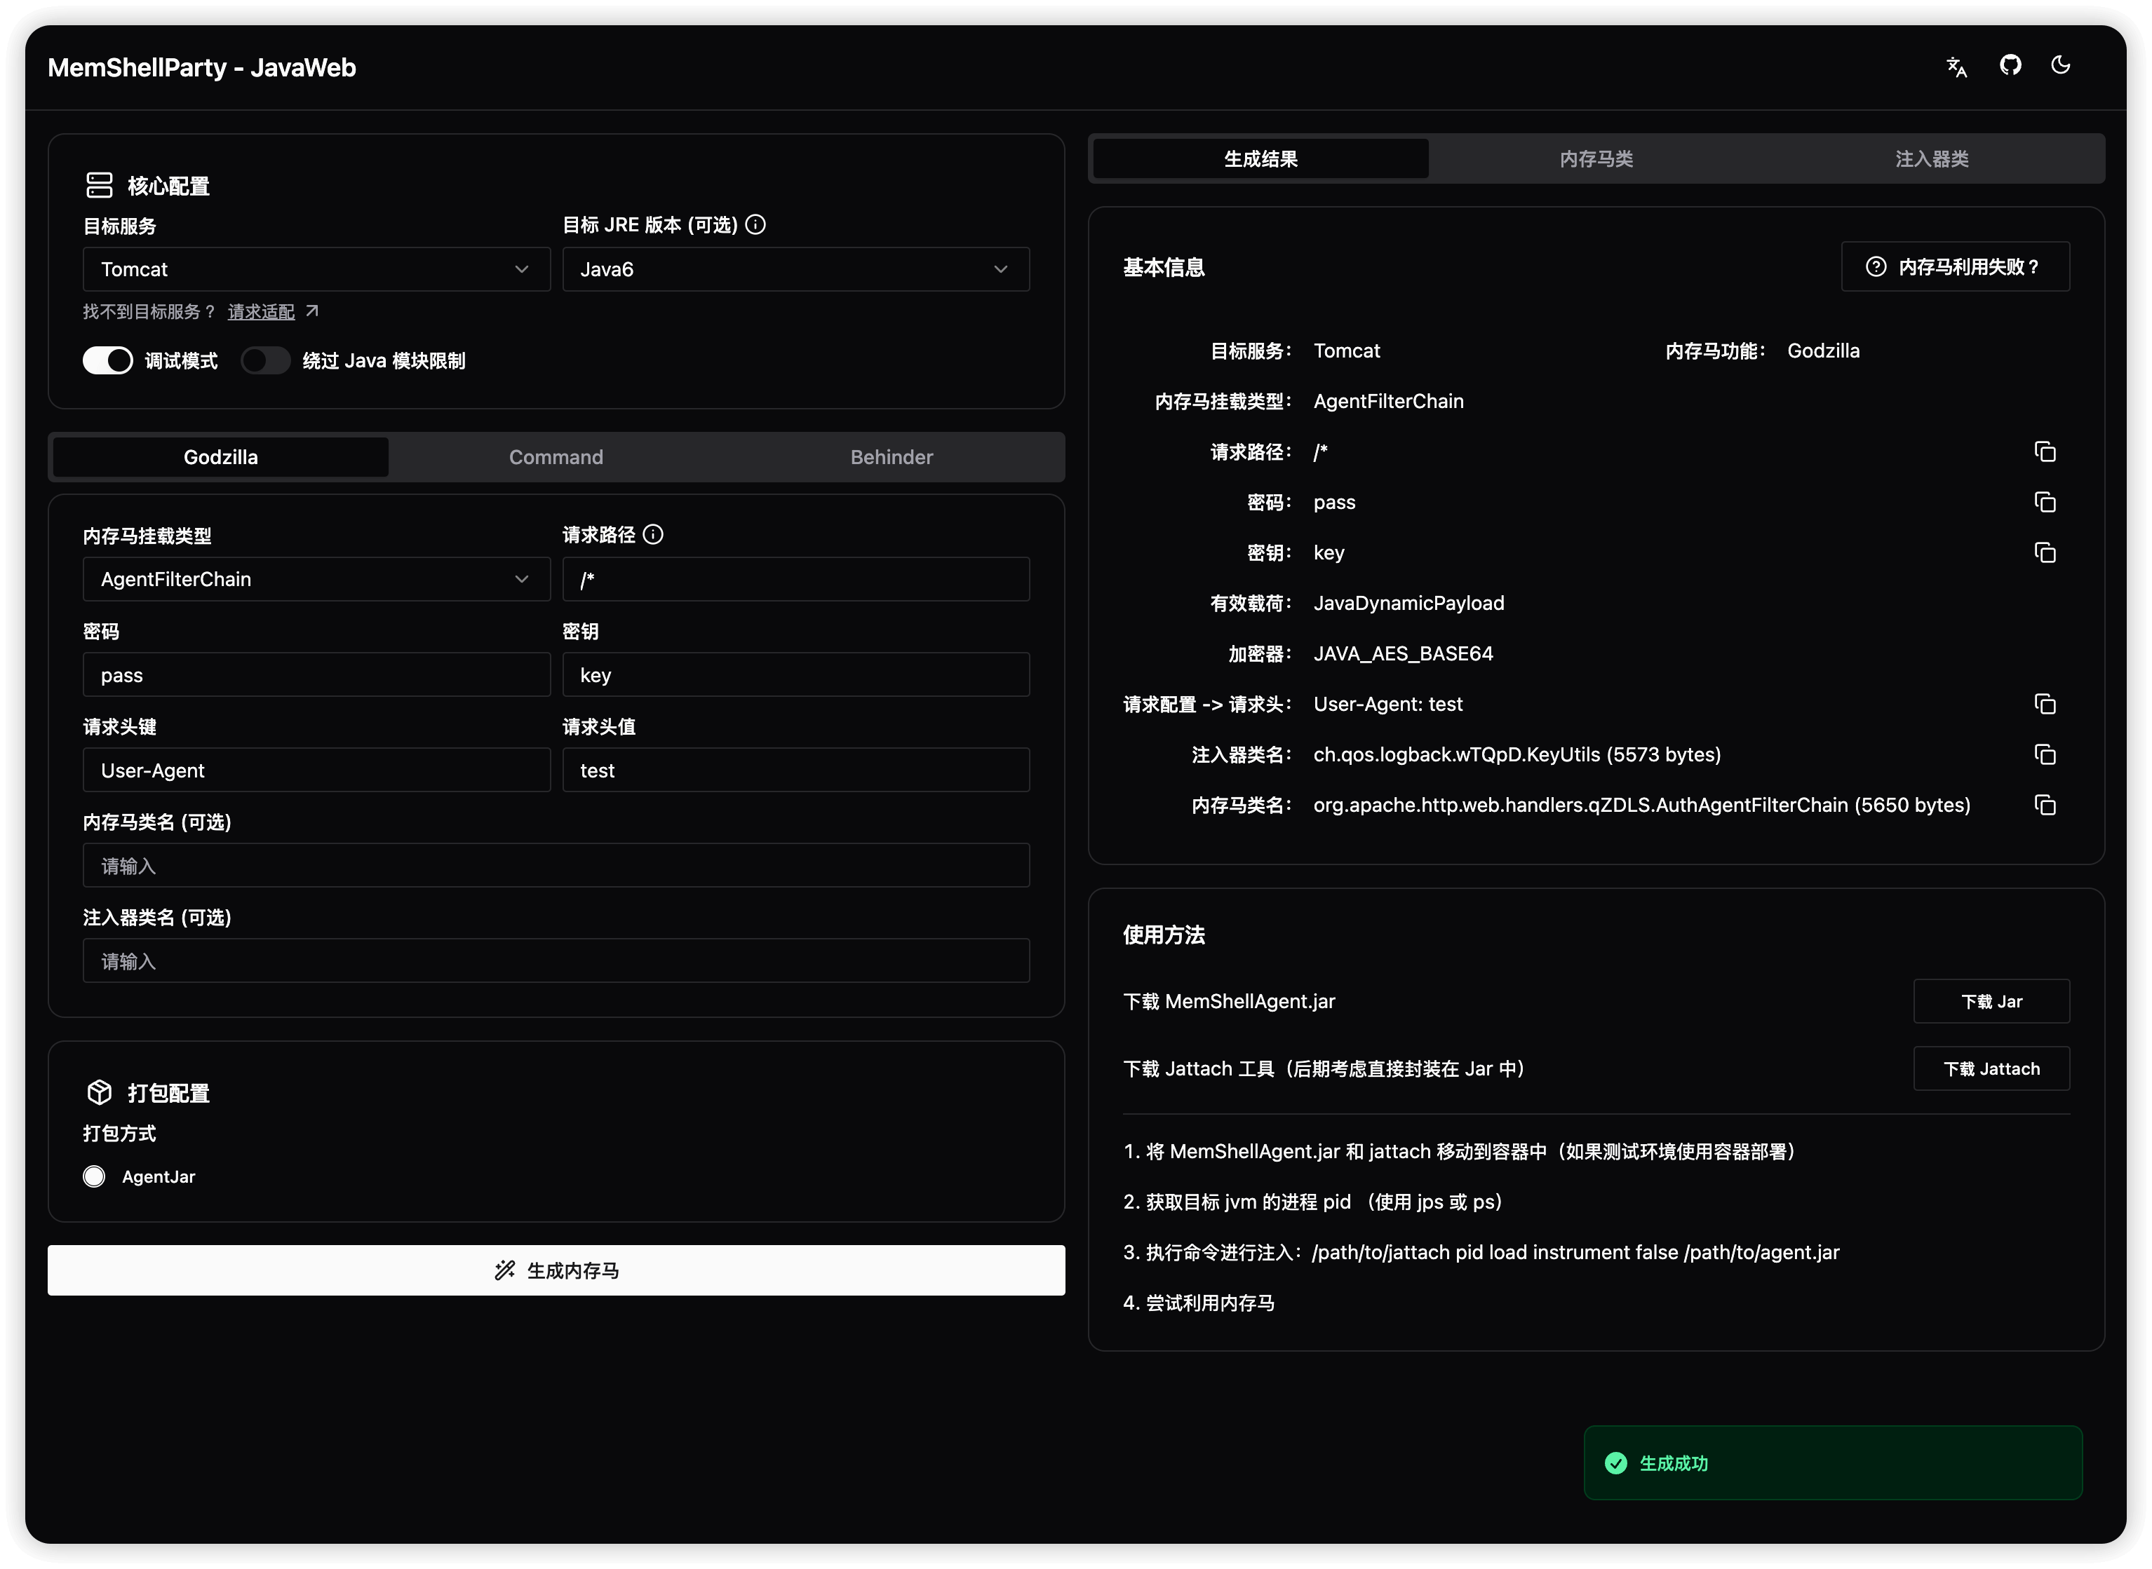
Task: Focus the 注入器类名 (可选) input
Action: pyautogui.click(x=556, y=960)
